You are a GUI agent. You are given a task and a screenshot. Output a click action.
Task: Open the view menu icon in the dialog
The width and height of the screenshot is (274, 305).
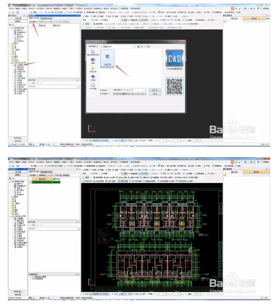coord(149,47)
